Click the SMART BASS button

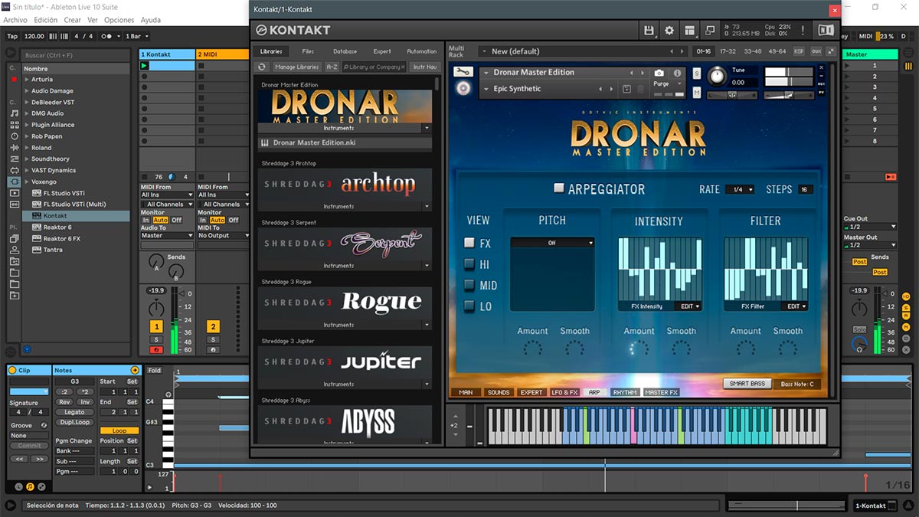tap(747, 384)
